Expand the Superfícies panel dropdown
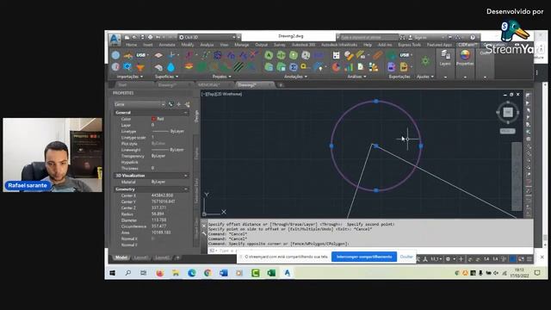This screenshot has height=310, width=551. 166,77
